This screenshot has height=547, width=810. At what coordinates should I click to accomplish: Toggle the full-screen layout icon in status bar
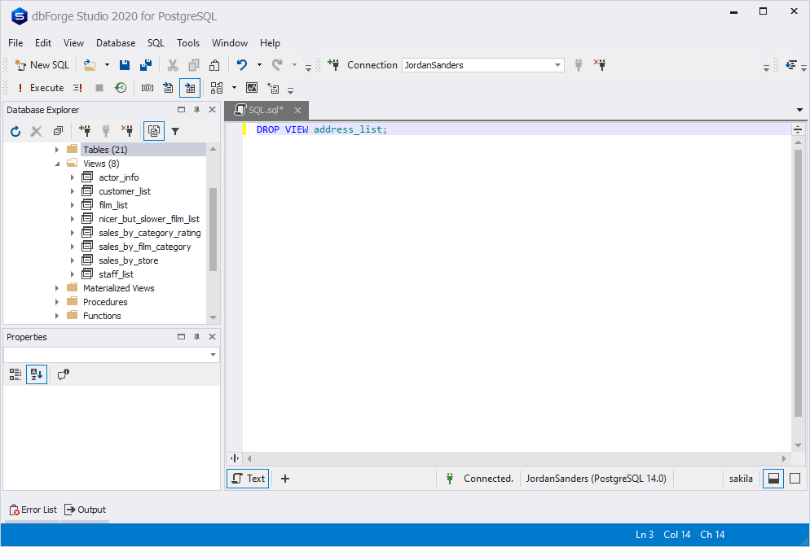(x=795, y=479)
